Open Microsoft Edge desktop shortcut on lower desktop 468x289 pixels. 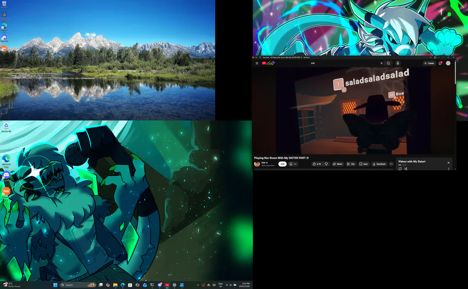coord(6,160)
